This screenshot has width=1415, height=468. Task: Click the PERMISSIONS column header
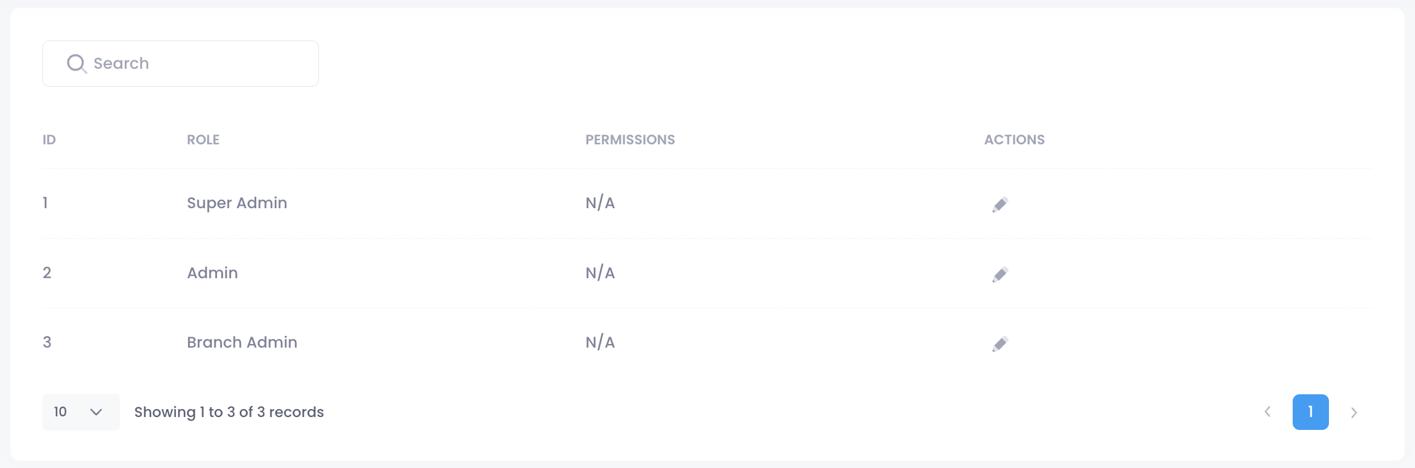click(x=630, y=140)
